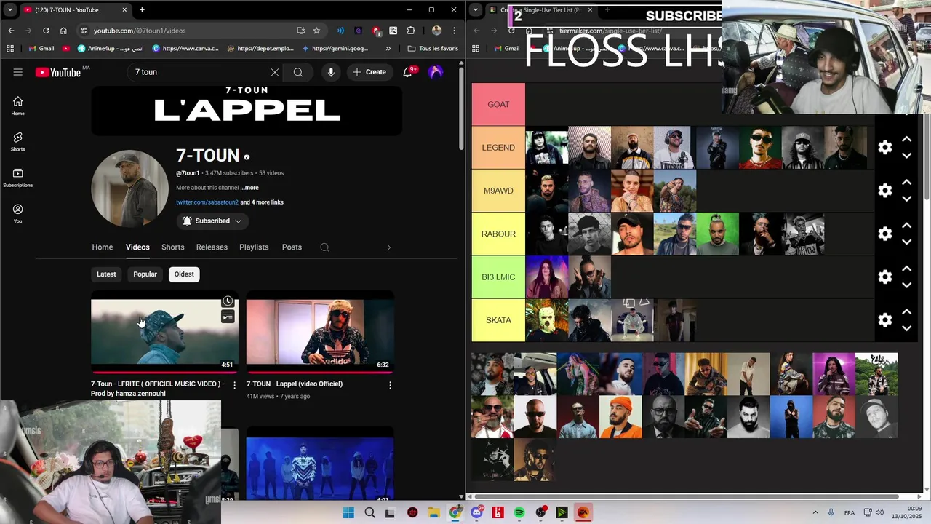
Task: Open the 7-Toun LFRITE video title
Action: point(158,389)
